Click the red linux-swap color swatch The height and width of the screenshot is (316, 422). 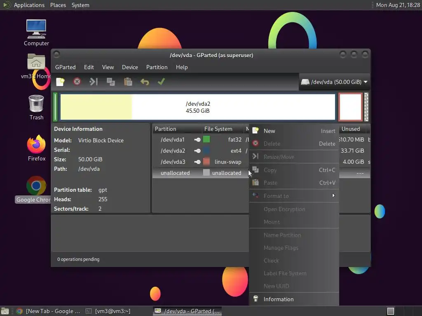(206, 161)
